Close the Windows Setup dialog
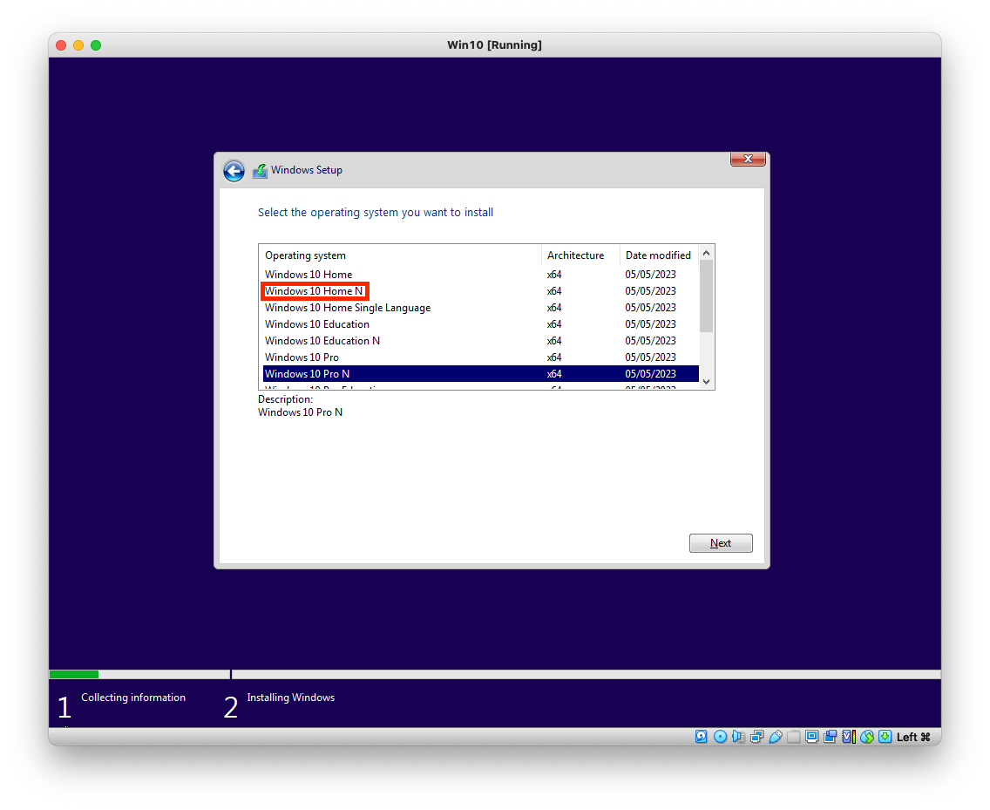This screenshot has width=990, height=810. coord(748,160)
